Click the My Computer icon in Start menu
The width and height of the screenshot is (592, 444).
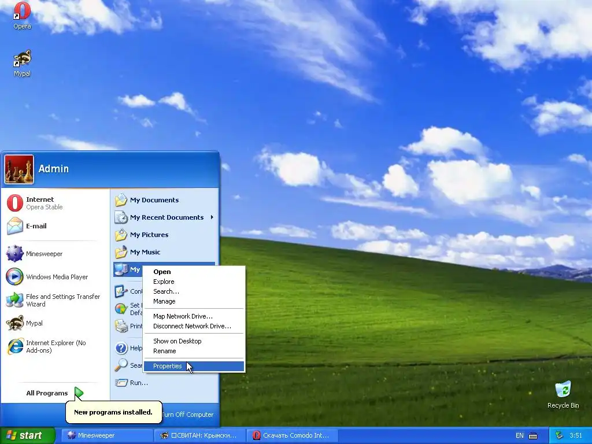[121, 269]
